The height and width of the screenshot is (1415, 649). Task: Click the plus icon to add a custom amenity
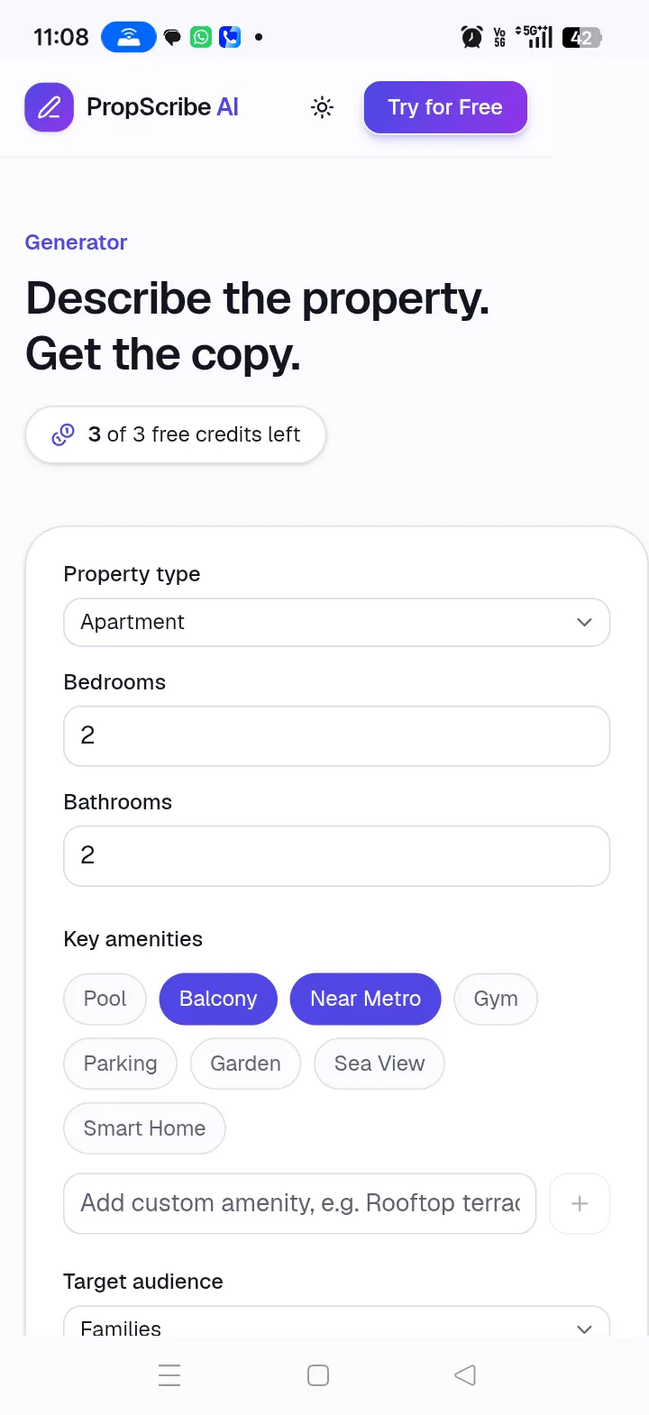pos(580,1203)
